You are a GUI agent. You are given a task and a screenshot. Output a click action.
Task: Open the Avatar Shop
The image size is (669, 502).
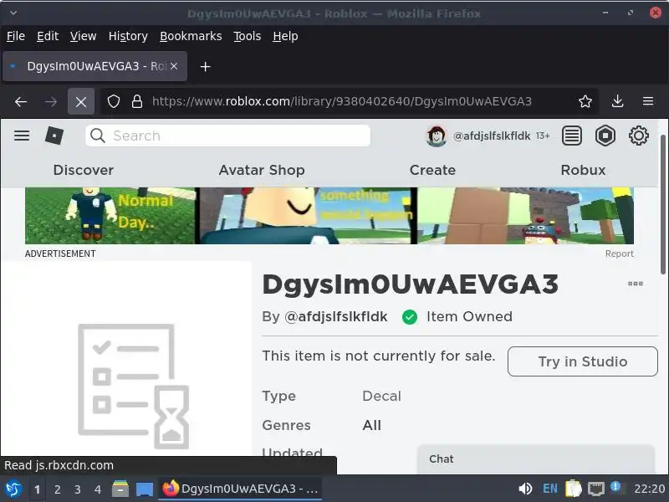click(x=262, y=170)
